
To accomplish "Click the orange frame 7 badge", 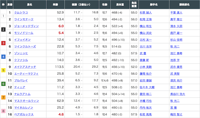I will tap(3, 97).
